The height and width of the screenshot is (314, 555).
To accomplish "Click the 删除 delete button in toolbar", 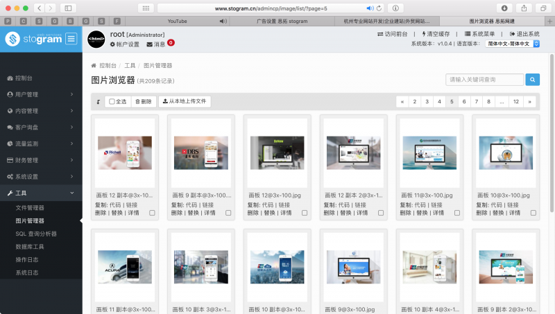I will (x=144, y=101).
